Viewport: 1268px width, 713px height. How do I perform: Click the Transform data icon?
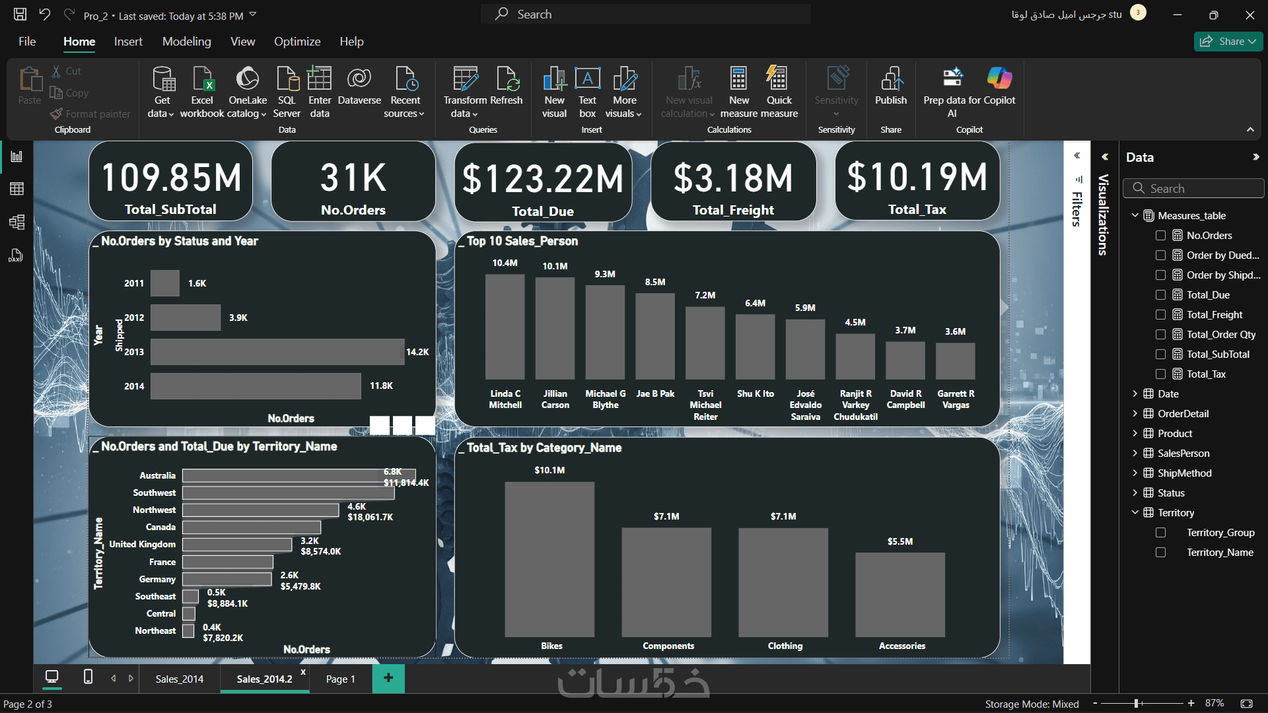pyautogui.click(x=465, y=79)
